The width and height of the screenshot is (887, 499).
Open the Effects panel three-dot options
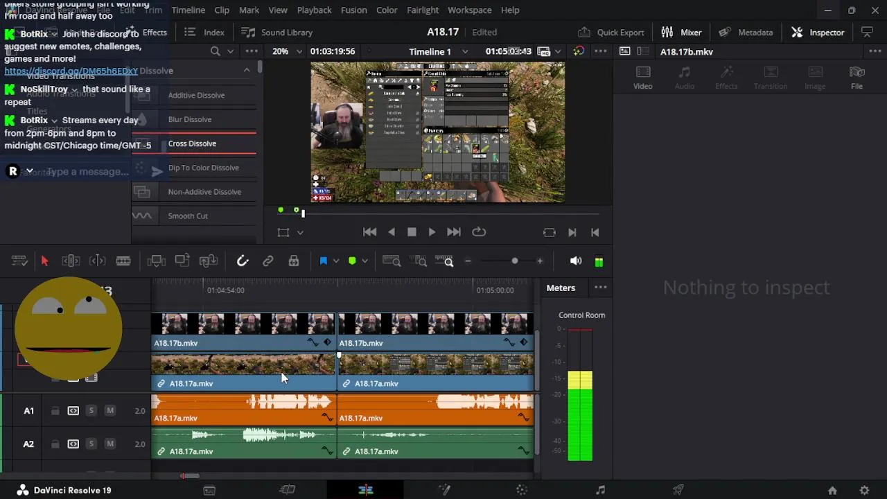(x=251, y=51)
